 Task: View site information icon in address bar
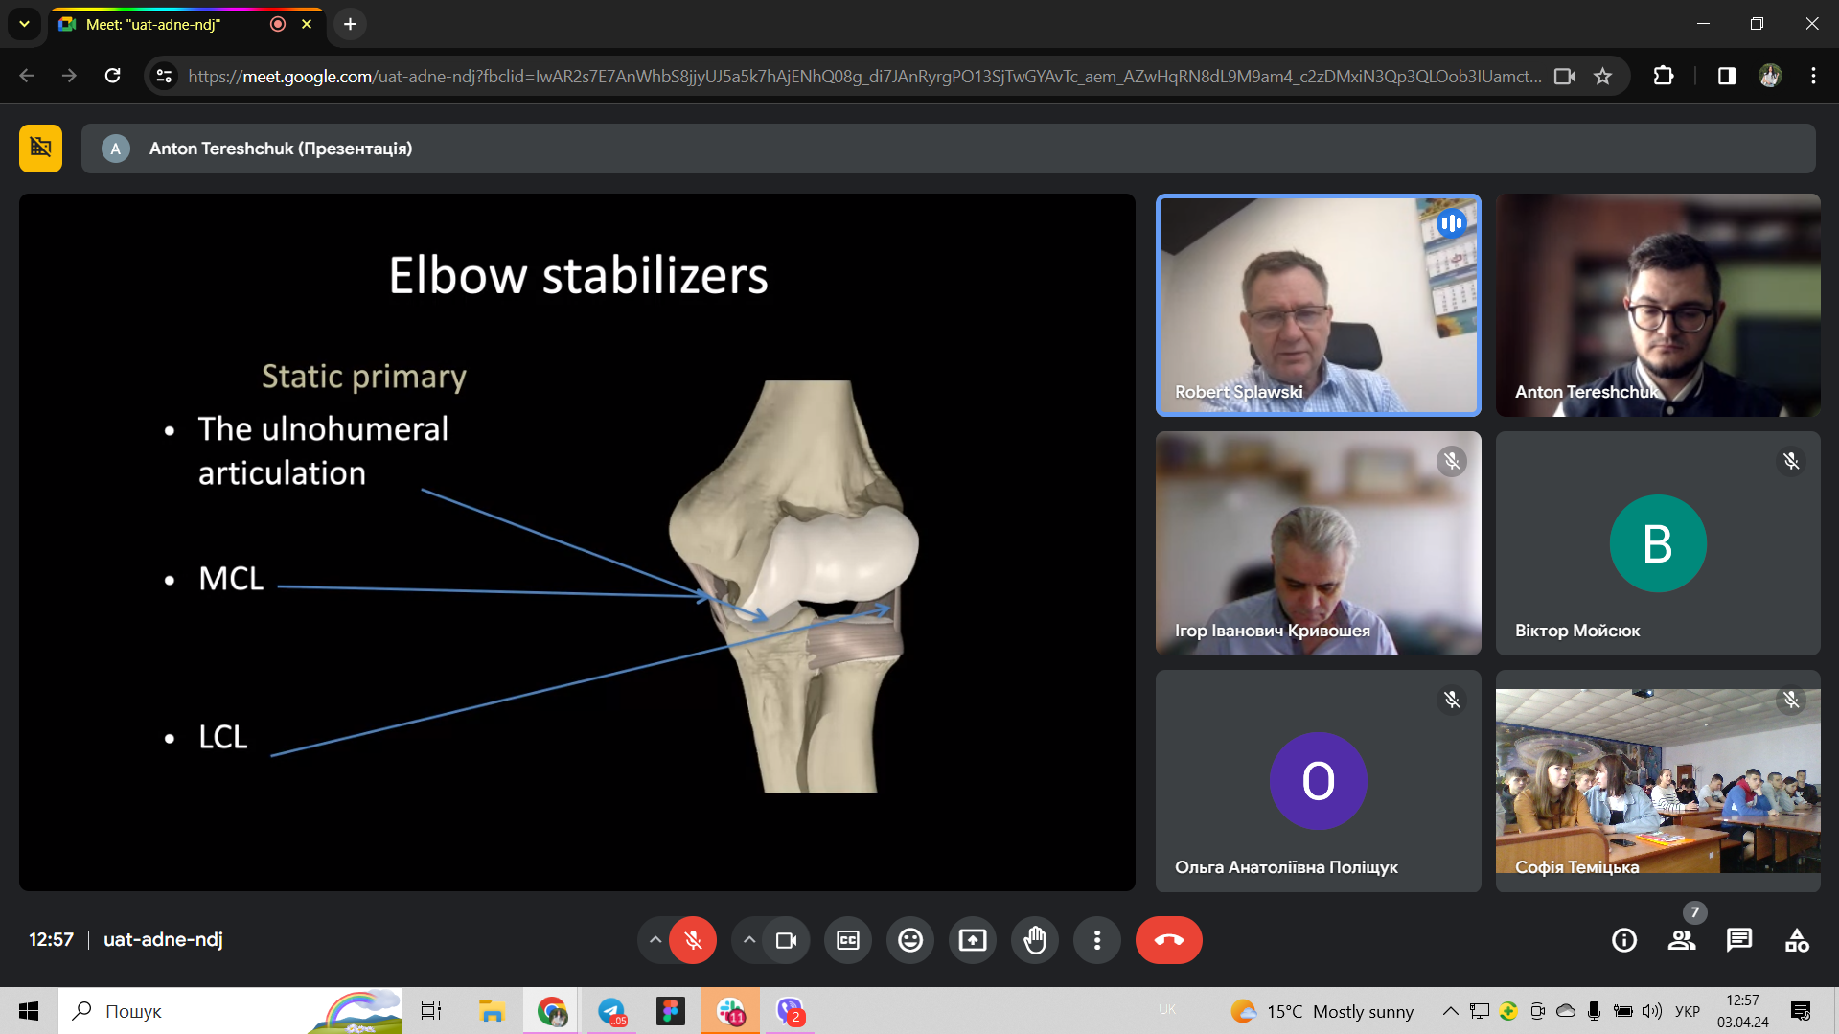coord(164,76)
